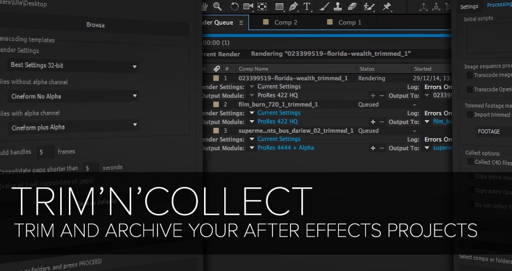Open Output To dropdown for film_burn item

[x=427, y=122]
